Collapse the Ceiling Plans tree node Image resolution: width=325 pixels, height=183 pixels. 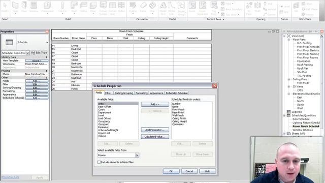pos(289,79)
